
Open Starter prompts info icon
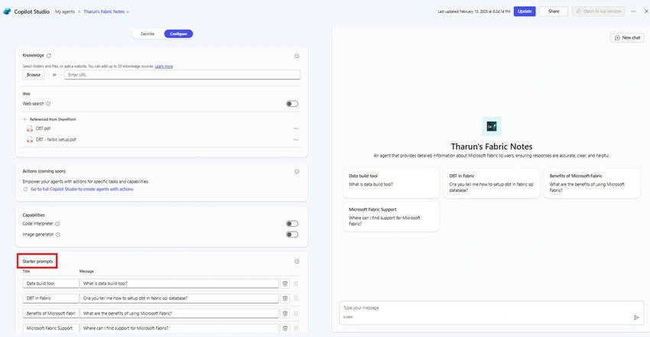tap(297, 261)
